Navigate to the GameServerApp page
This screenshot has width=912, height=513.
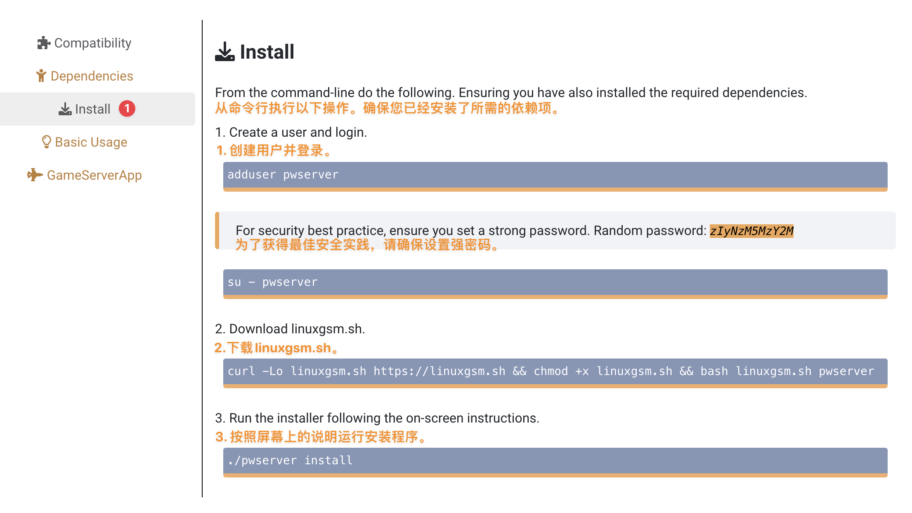95,175
